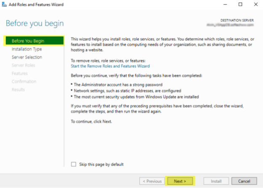263x188 pixels.
Task: Cancel the wizard with the Cancel button
Action: [244, 181]
